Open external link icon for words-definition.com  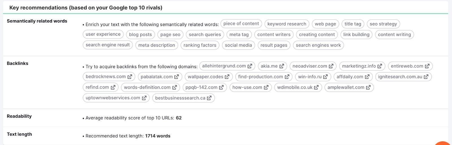click(175, 87)
